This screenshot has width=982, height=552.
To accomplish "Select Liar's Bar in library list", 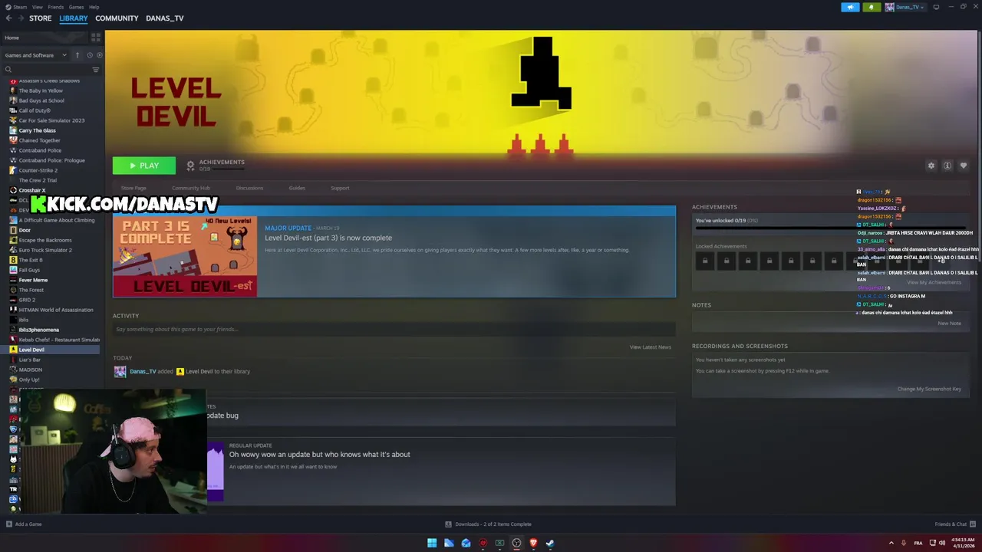I will (29, 360).
